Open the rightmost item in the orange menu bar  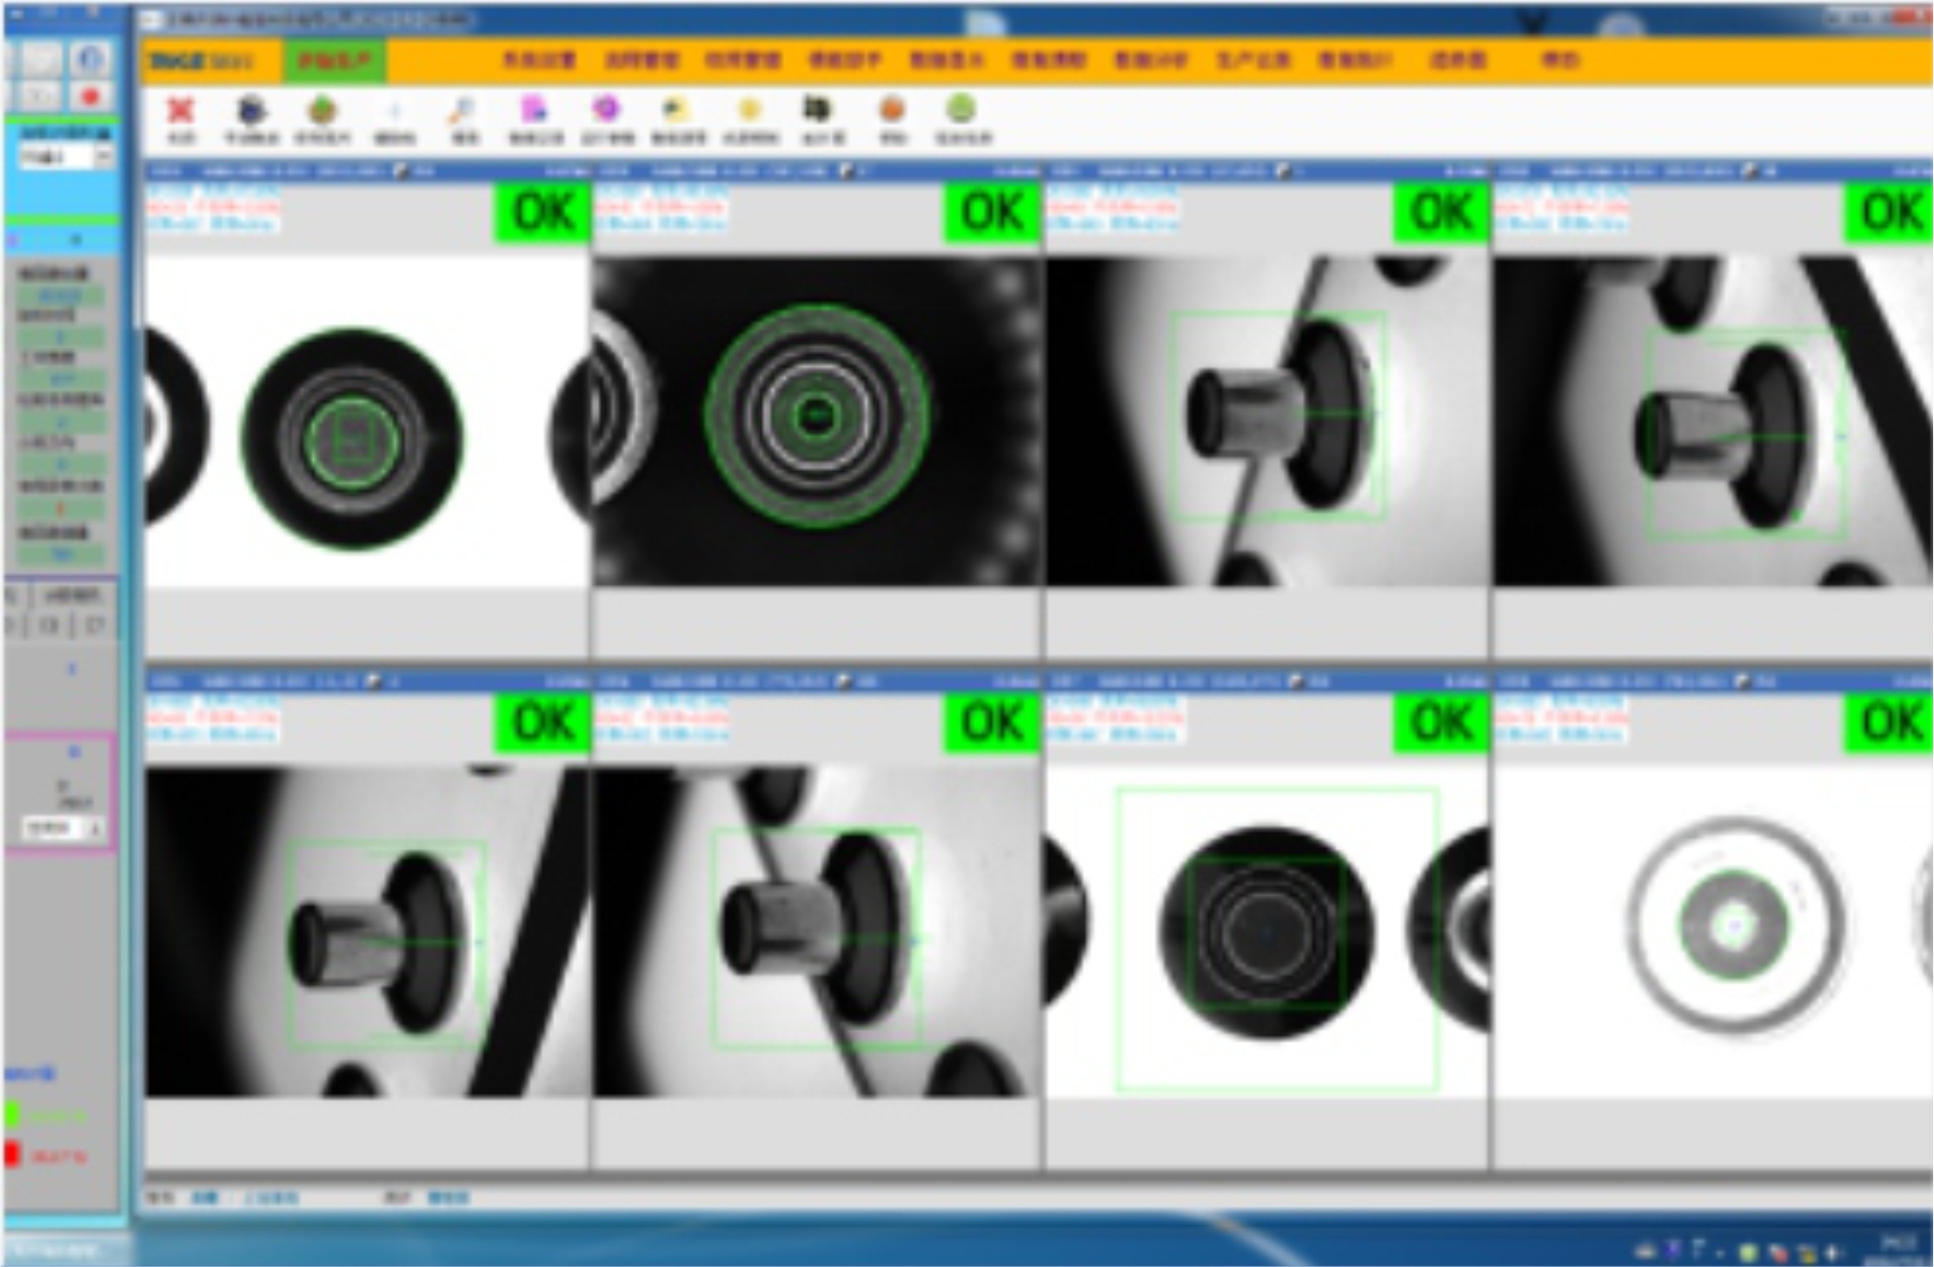[1559, 60]
